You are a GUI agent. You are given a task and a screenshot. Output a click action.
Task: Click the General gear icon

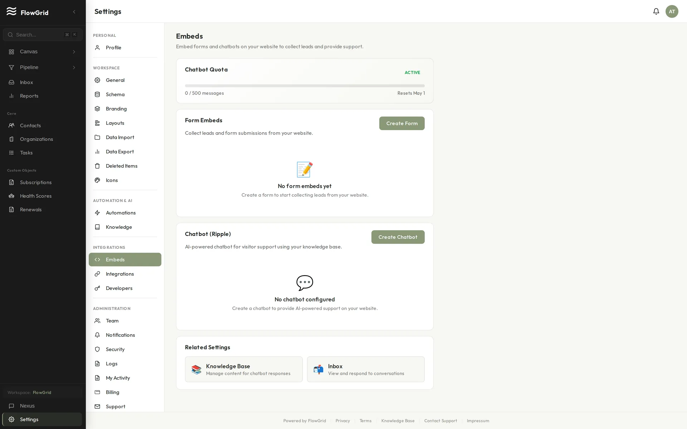pos(97,80)
